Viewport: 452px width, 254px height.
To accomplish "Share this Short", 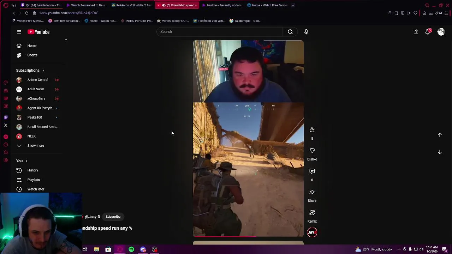I will pyautogui.click(x=312, y=192).
